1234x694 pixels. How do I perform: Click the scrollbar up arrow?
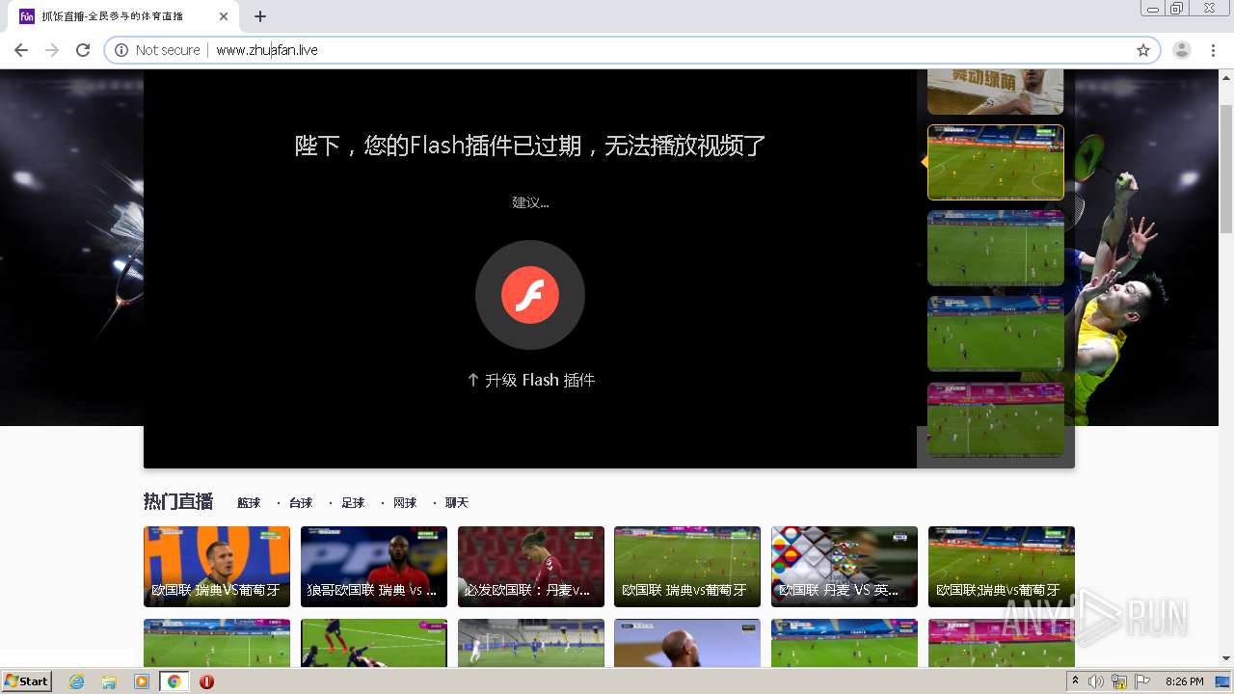coord(1226,76)
